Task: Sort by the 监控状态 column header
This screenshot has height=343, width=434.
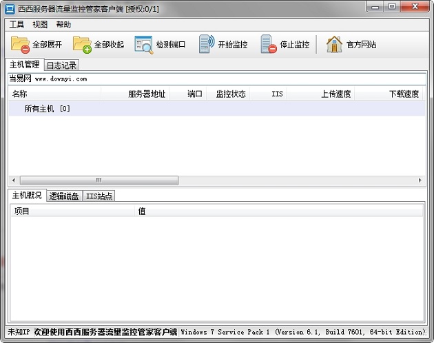Action: pos(230,94)
